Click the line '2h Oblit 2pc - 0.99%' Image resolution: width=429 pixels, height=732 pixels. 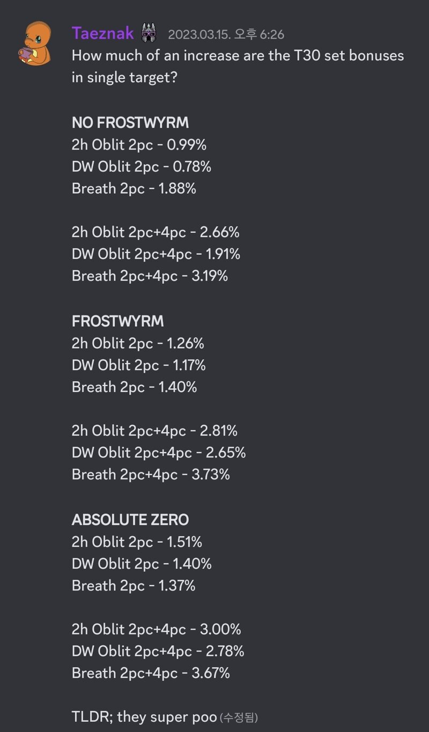coord(139,145)
